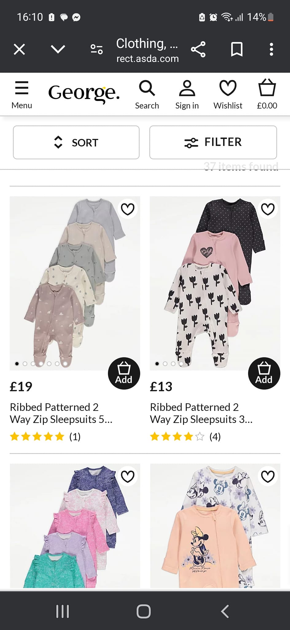Open the SORT options dropdown
This screenshot has height=630, width=290.
pos(76,142)
